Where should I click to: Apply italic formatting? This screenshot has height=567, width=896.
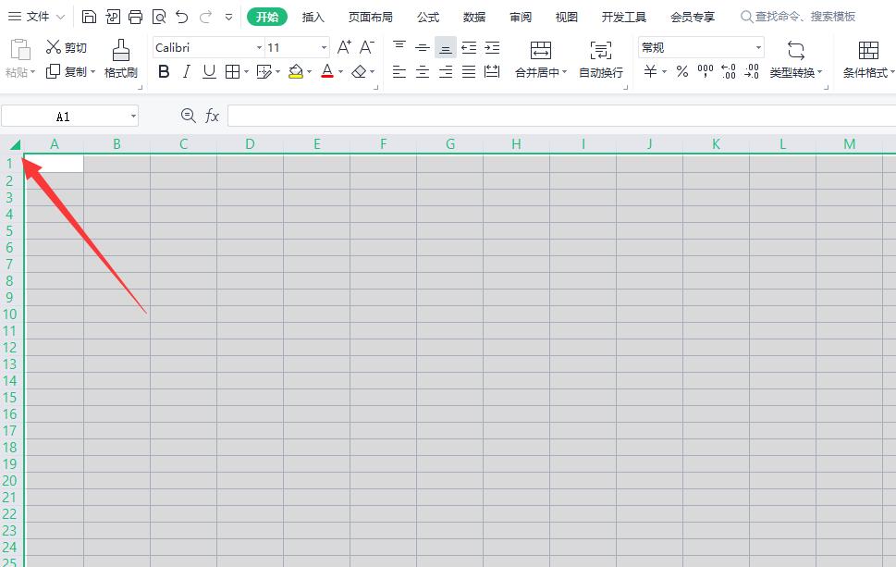point(186,71)
